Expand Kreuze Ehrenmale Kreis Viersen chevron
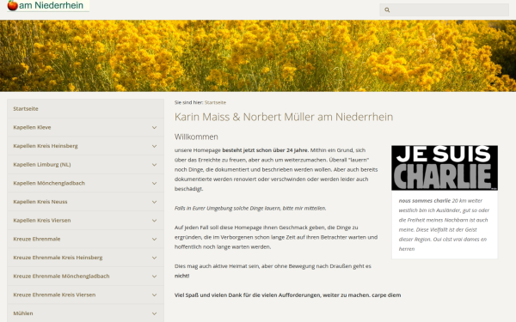 click(154, 295)
